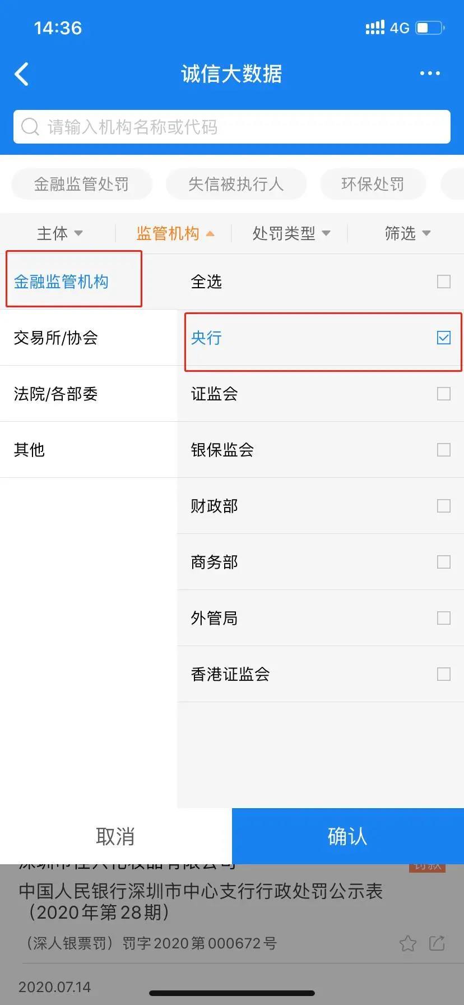Tick the 银保监会 checkbox
The height and width of the screenshot is (1005, 464).
click(x=443, y=450)
